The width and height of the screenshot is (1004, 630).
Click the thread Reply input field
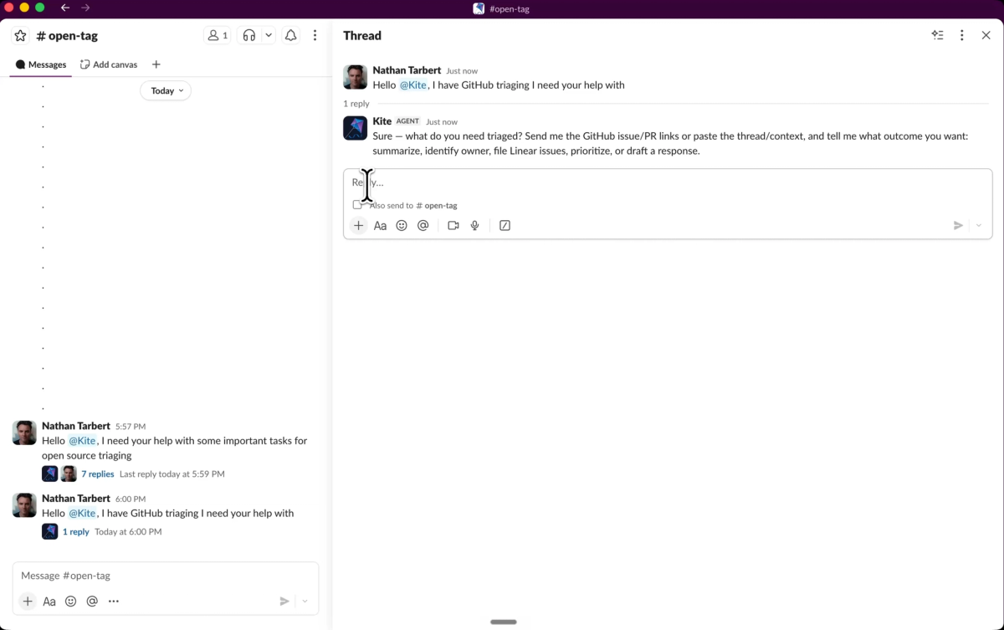pyautogui.click(x=668, y=182)
